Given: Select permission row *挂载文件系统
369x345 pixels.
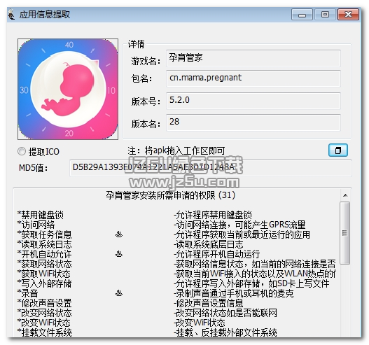Looking at the screenshot, I should pos(45,332).
